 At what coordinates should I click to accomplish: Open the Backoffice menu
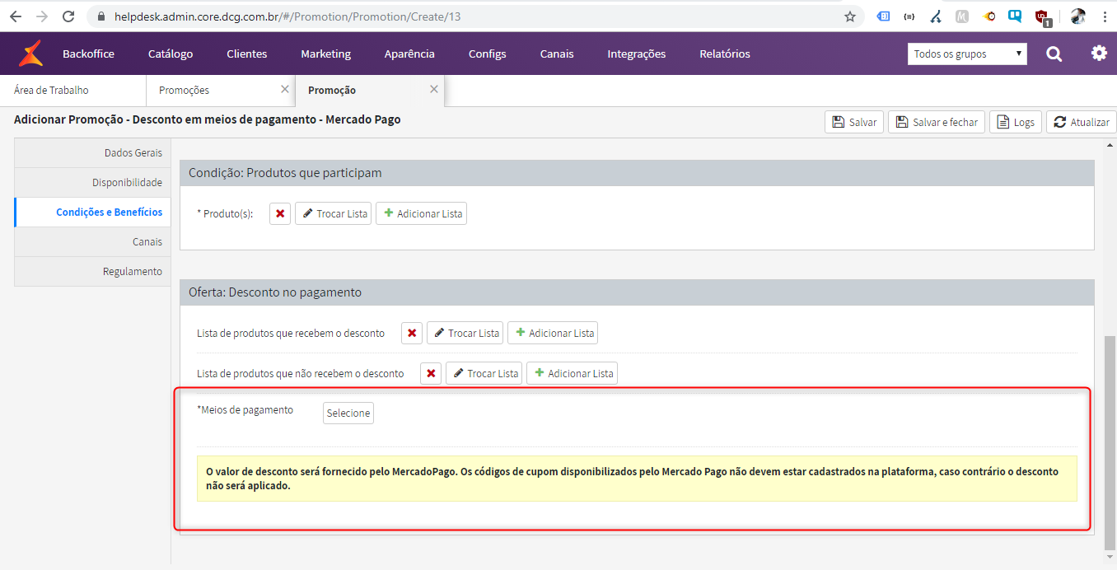click(88, 54)
